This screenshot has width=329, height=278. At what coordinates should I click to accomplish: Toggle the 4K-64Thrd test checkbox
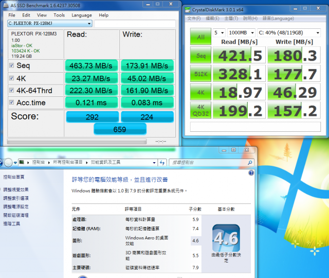11,91
